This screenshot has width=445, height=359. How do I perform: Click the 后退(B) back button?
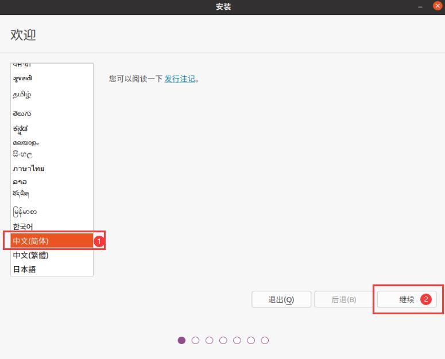344,299
